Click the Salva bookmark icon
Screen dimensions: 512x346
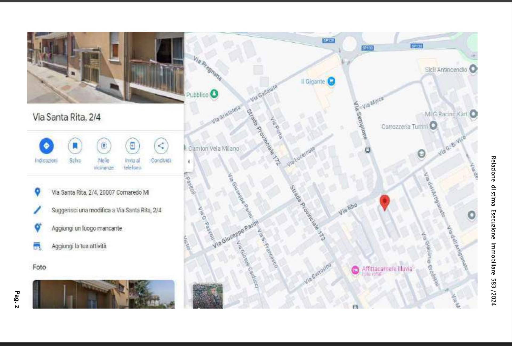pyautogui.click(x=75, y=146)
